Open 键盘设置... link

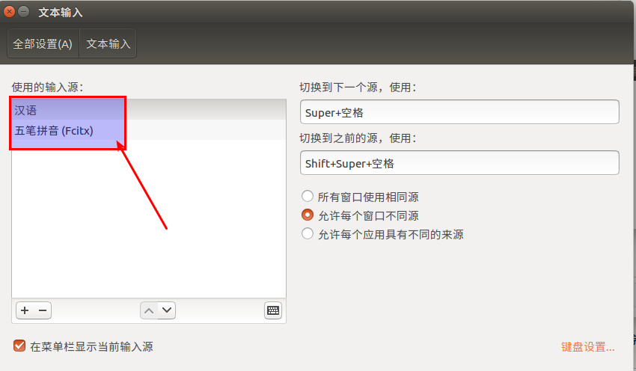pyautogui.click(x=587, y=347)
